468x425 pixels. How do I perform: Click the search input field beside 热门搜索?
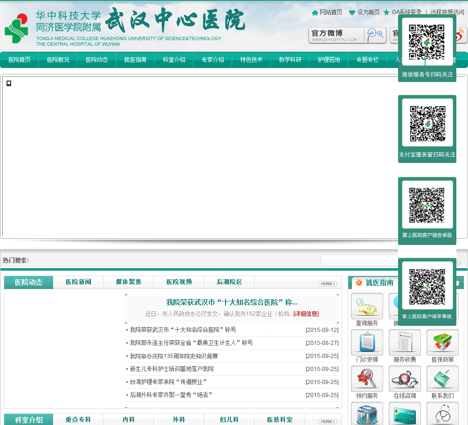pyautogui.click(x=360, y=260)
